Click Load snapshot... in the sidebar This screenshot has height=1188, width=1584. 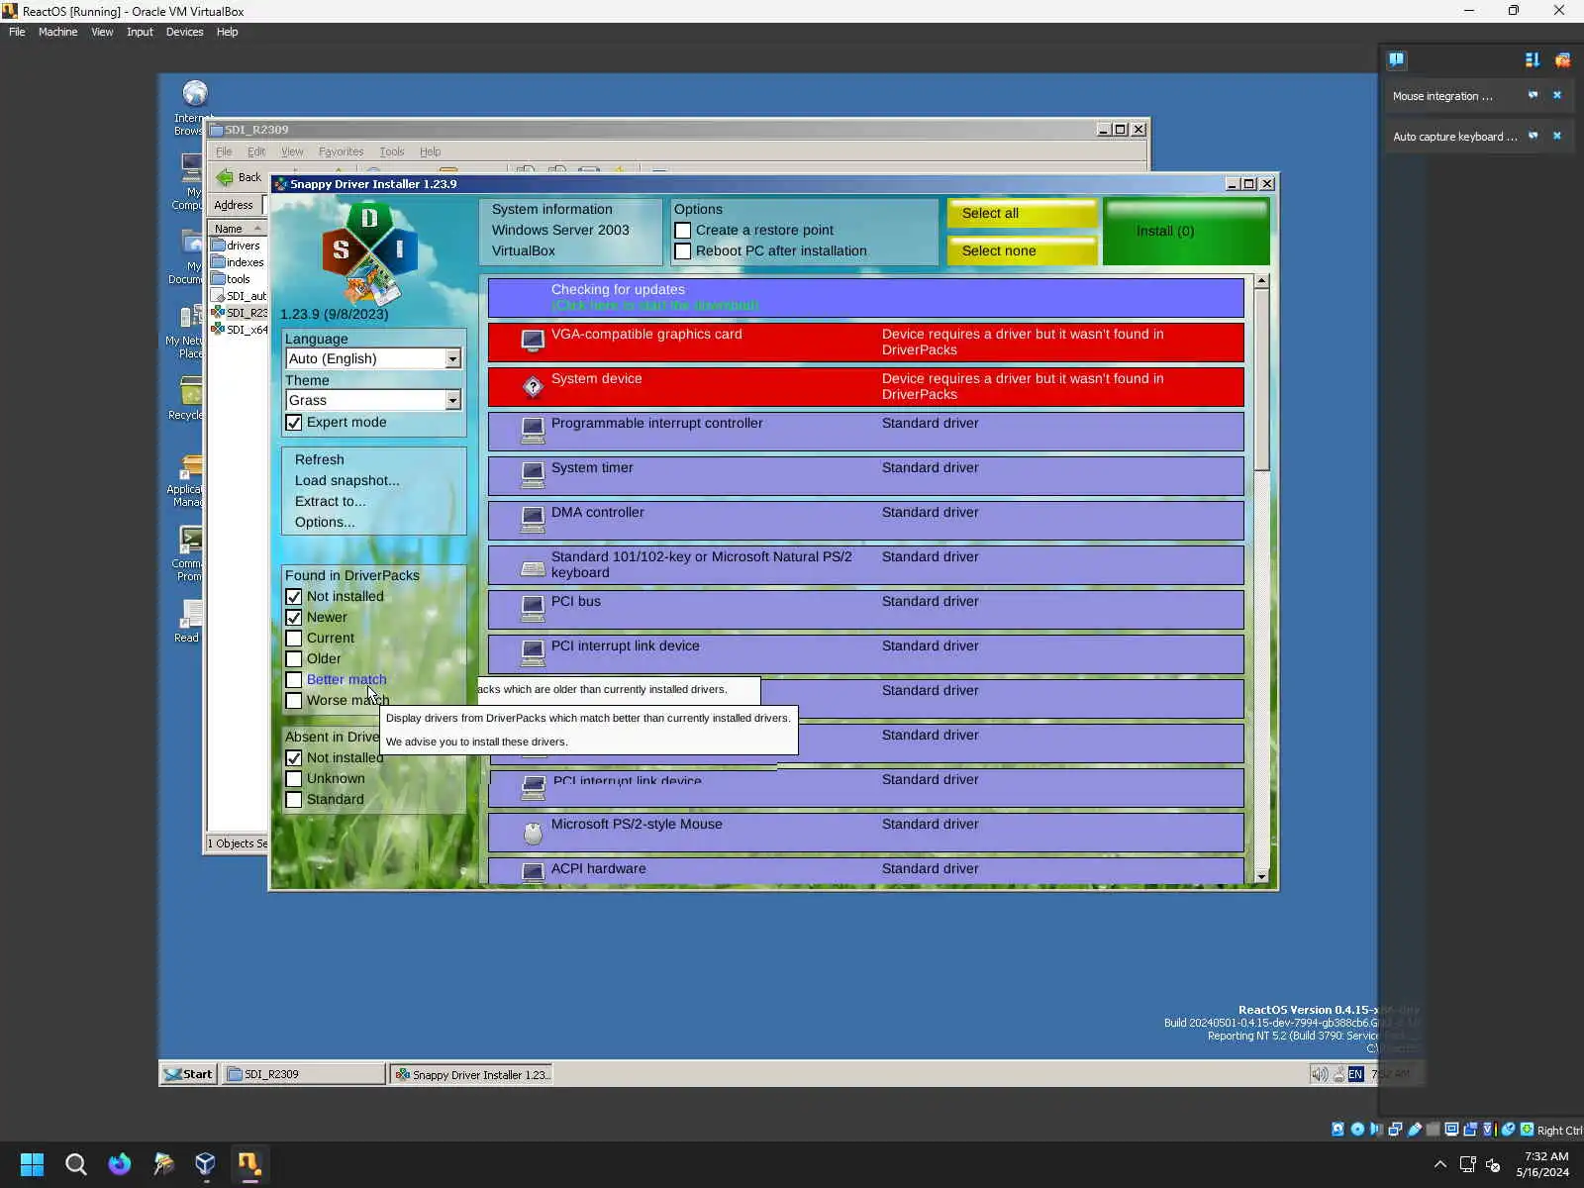[347, 481]
